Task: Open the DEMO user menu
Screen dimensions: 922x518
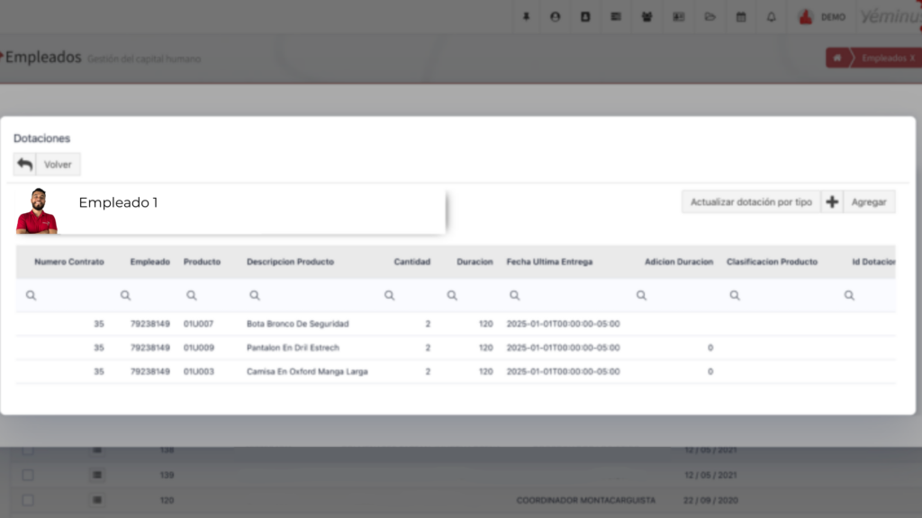Action: [x=822, y=16]
